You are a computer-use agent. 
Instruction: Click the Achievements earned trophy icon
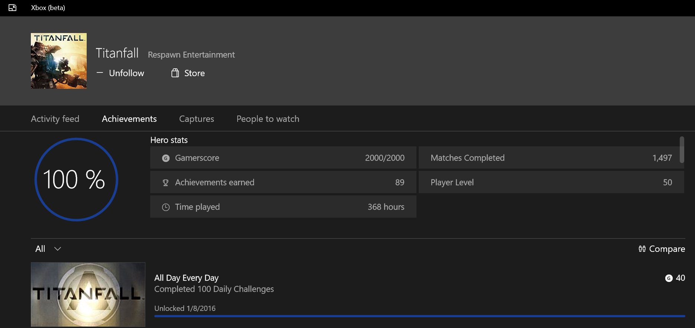166,183
